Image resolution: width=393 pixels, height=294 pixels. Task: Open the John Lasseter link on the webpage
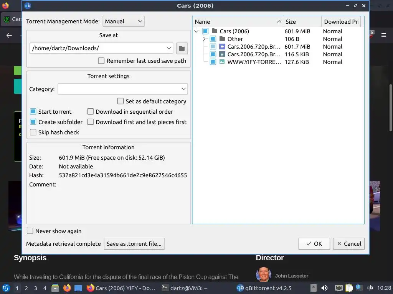[x=292, y=276]
